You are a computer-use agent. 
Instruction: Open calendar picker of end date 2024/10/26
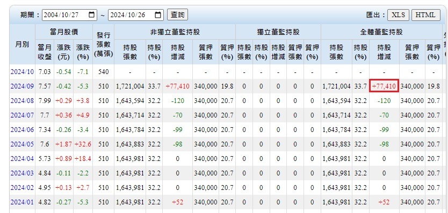coord(158,15)
